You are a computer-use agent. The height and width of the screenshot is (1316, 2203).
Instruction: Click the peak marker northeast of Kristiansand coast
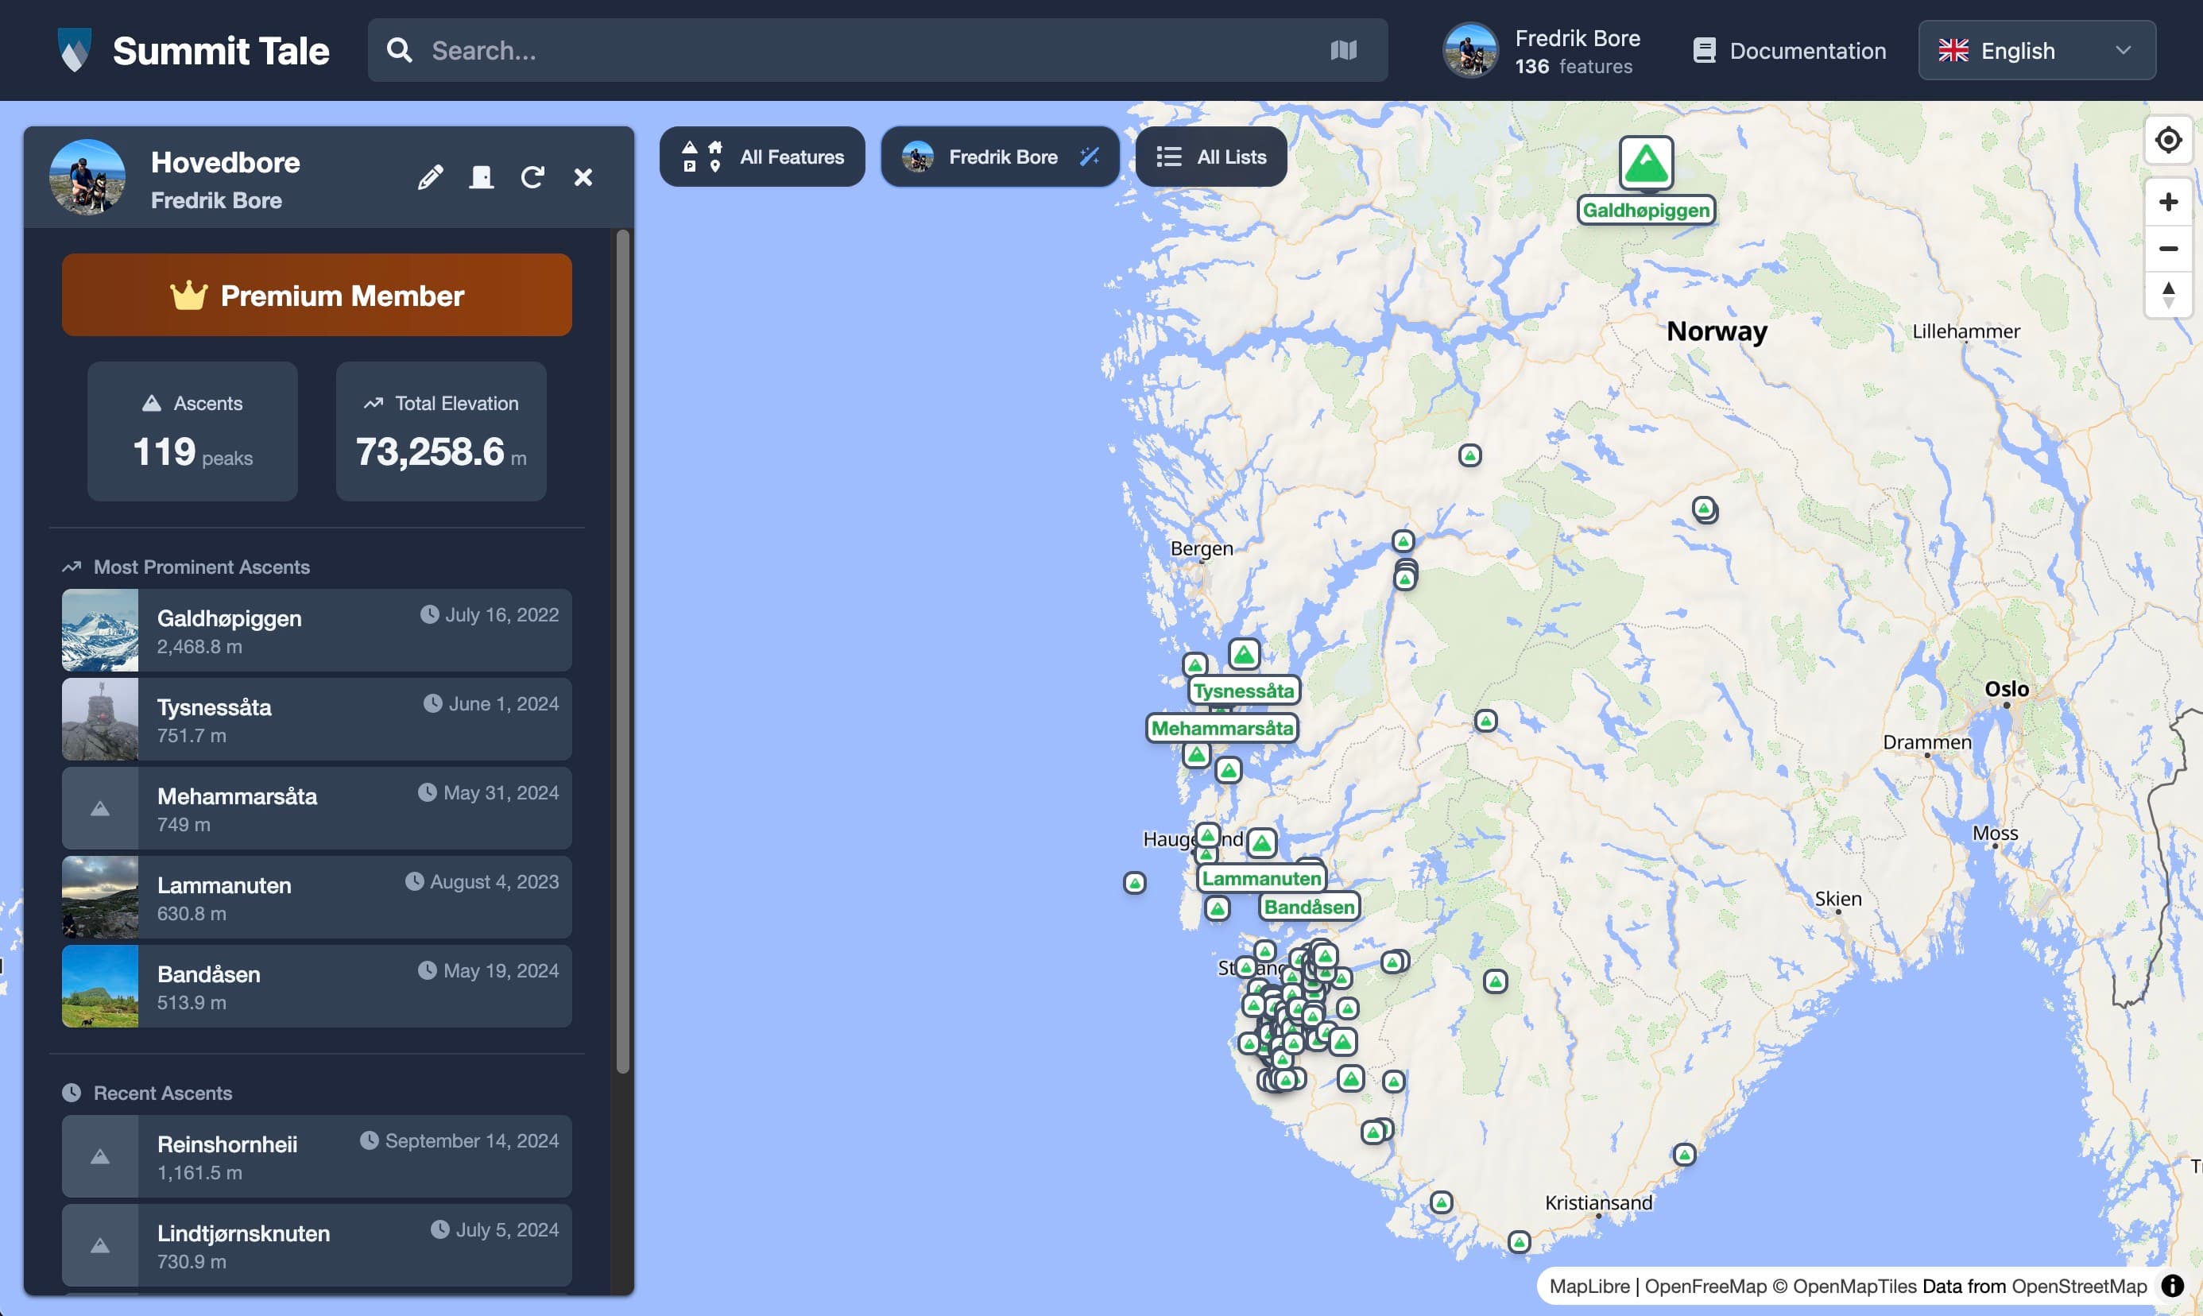point(1684,1155)
